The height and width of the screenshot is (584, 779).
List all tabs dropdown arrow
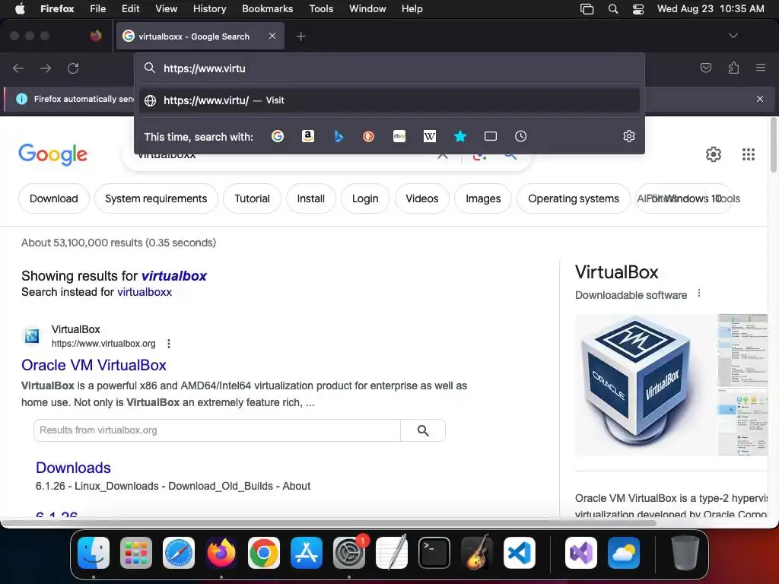(733, 36)
